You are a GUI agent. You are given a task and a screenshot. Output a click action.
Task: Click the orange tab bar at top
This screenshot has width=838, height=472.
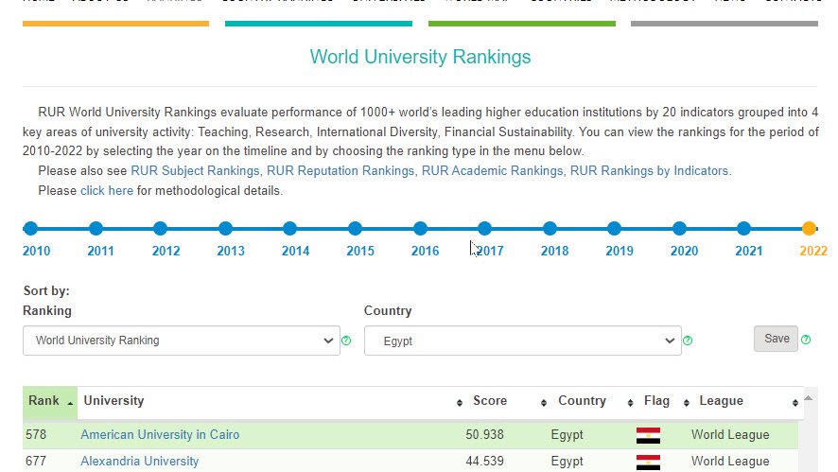(x=116, y=24)
